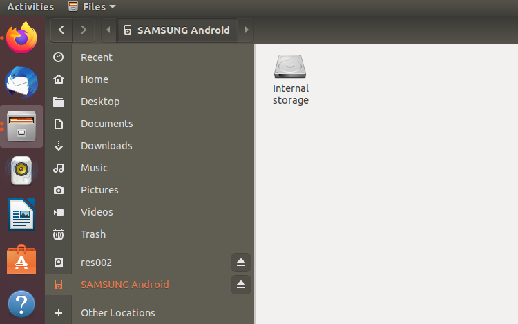Open Trash in the sidebar
The image size is (518, 324).
[x=93, y=234]
